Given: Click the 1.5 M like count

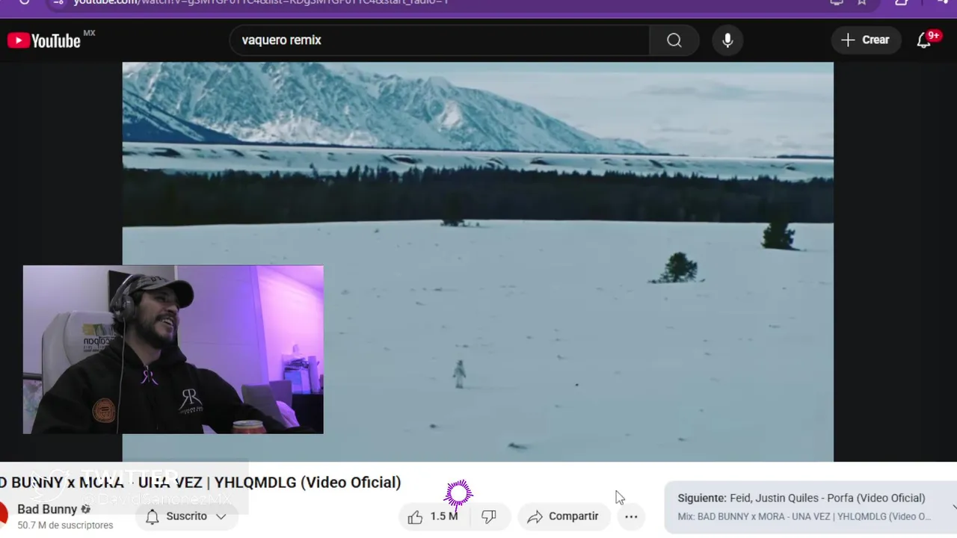Looking at the screenshot, I should tap(444, 516).
